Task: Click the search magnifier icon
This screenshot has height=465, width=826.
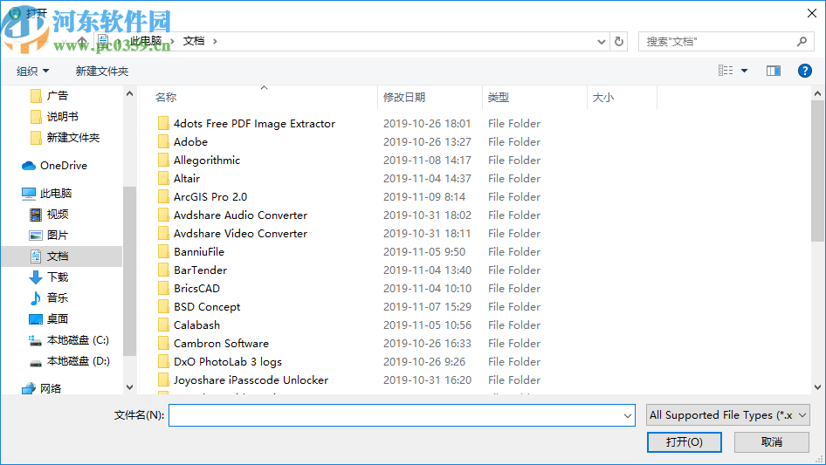Action: click(802, 41)
